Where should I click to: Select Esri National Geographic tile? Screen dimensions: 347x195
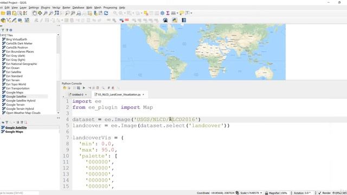click(22, 64)
